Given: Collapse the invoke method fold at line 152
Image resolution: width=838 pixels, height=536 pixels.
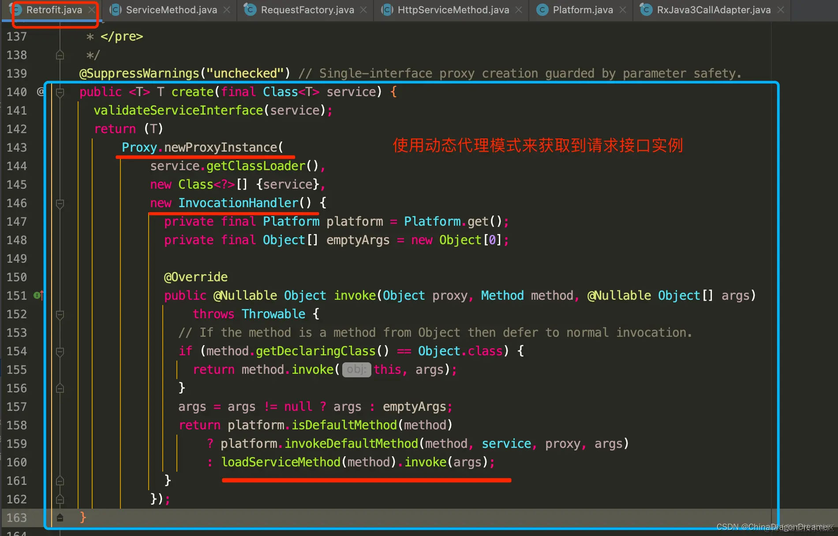Looking at the screenshot, I should (x=60, y=314).
